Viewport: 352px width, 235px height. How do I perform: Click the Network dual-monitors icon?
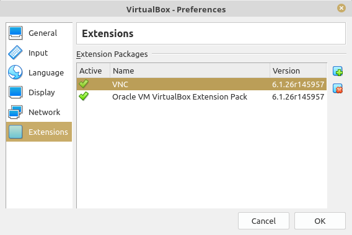pyautogui.click(x=15, y=112)
